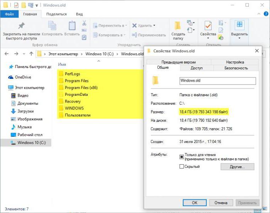Open the Previous Versions tab in Properties
This screenshot has height=213, width=270.
click(x=179, y=62)
